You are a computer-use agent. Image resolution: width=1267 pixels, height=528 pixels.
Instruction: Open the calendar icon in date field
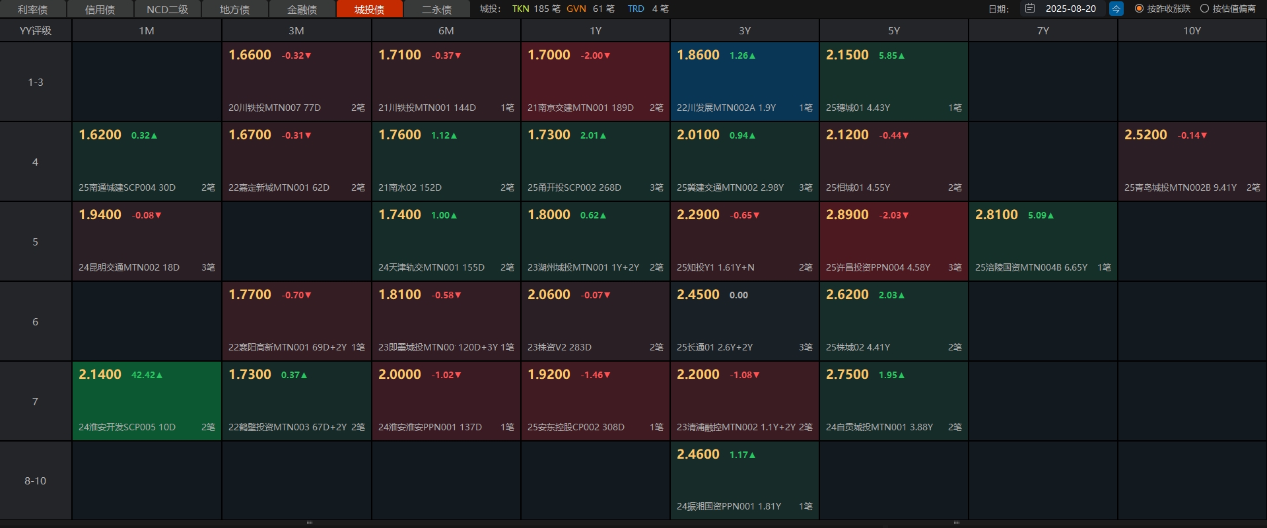1030,9
